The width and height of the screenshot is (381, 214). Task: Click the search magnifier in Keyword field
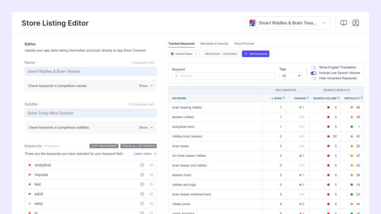tap(176, 76)
